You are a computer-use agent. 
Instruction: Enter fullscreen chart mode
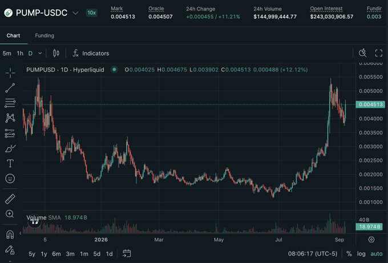(379, 53)
